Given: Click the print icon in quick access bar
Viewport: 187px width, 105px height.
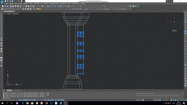Looking at the screenshot, I should (22, 1).
